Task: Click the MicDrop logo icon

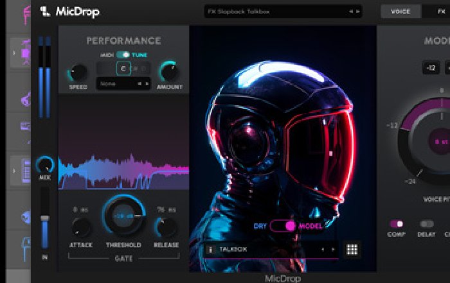Action: pyautogui.click(x=44, y=11)
